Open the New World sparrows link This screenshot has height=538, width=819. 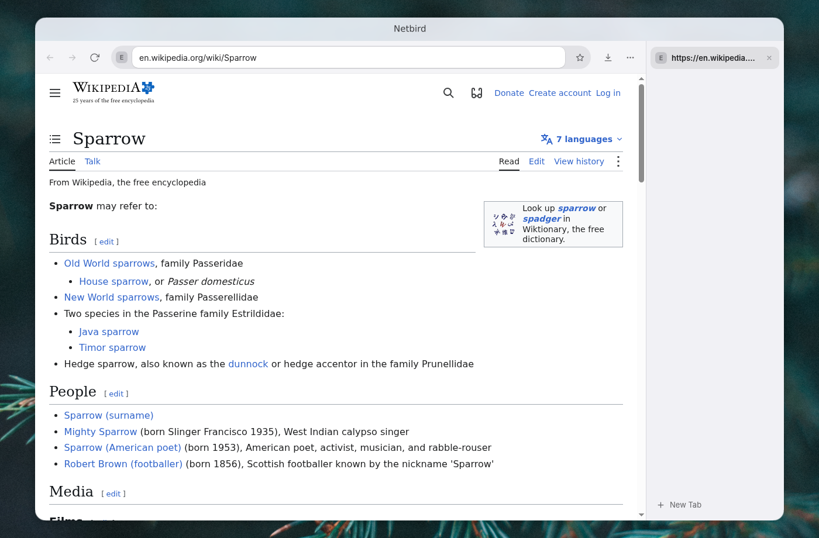tap(112, 297)
